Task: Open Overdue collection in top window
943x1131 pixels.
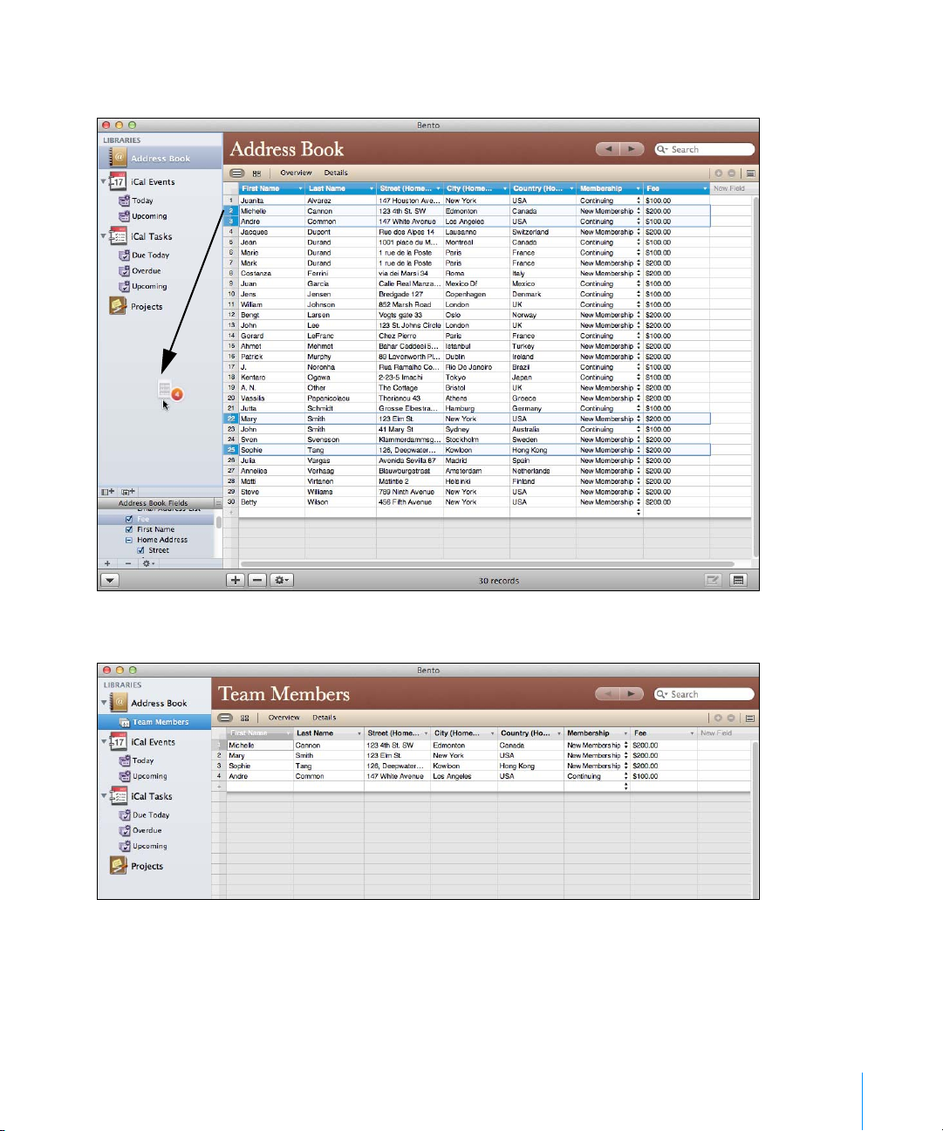Action: click(146, 271)
